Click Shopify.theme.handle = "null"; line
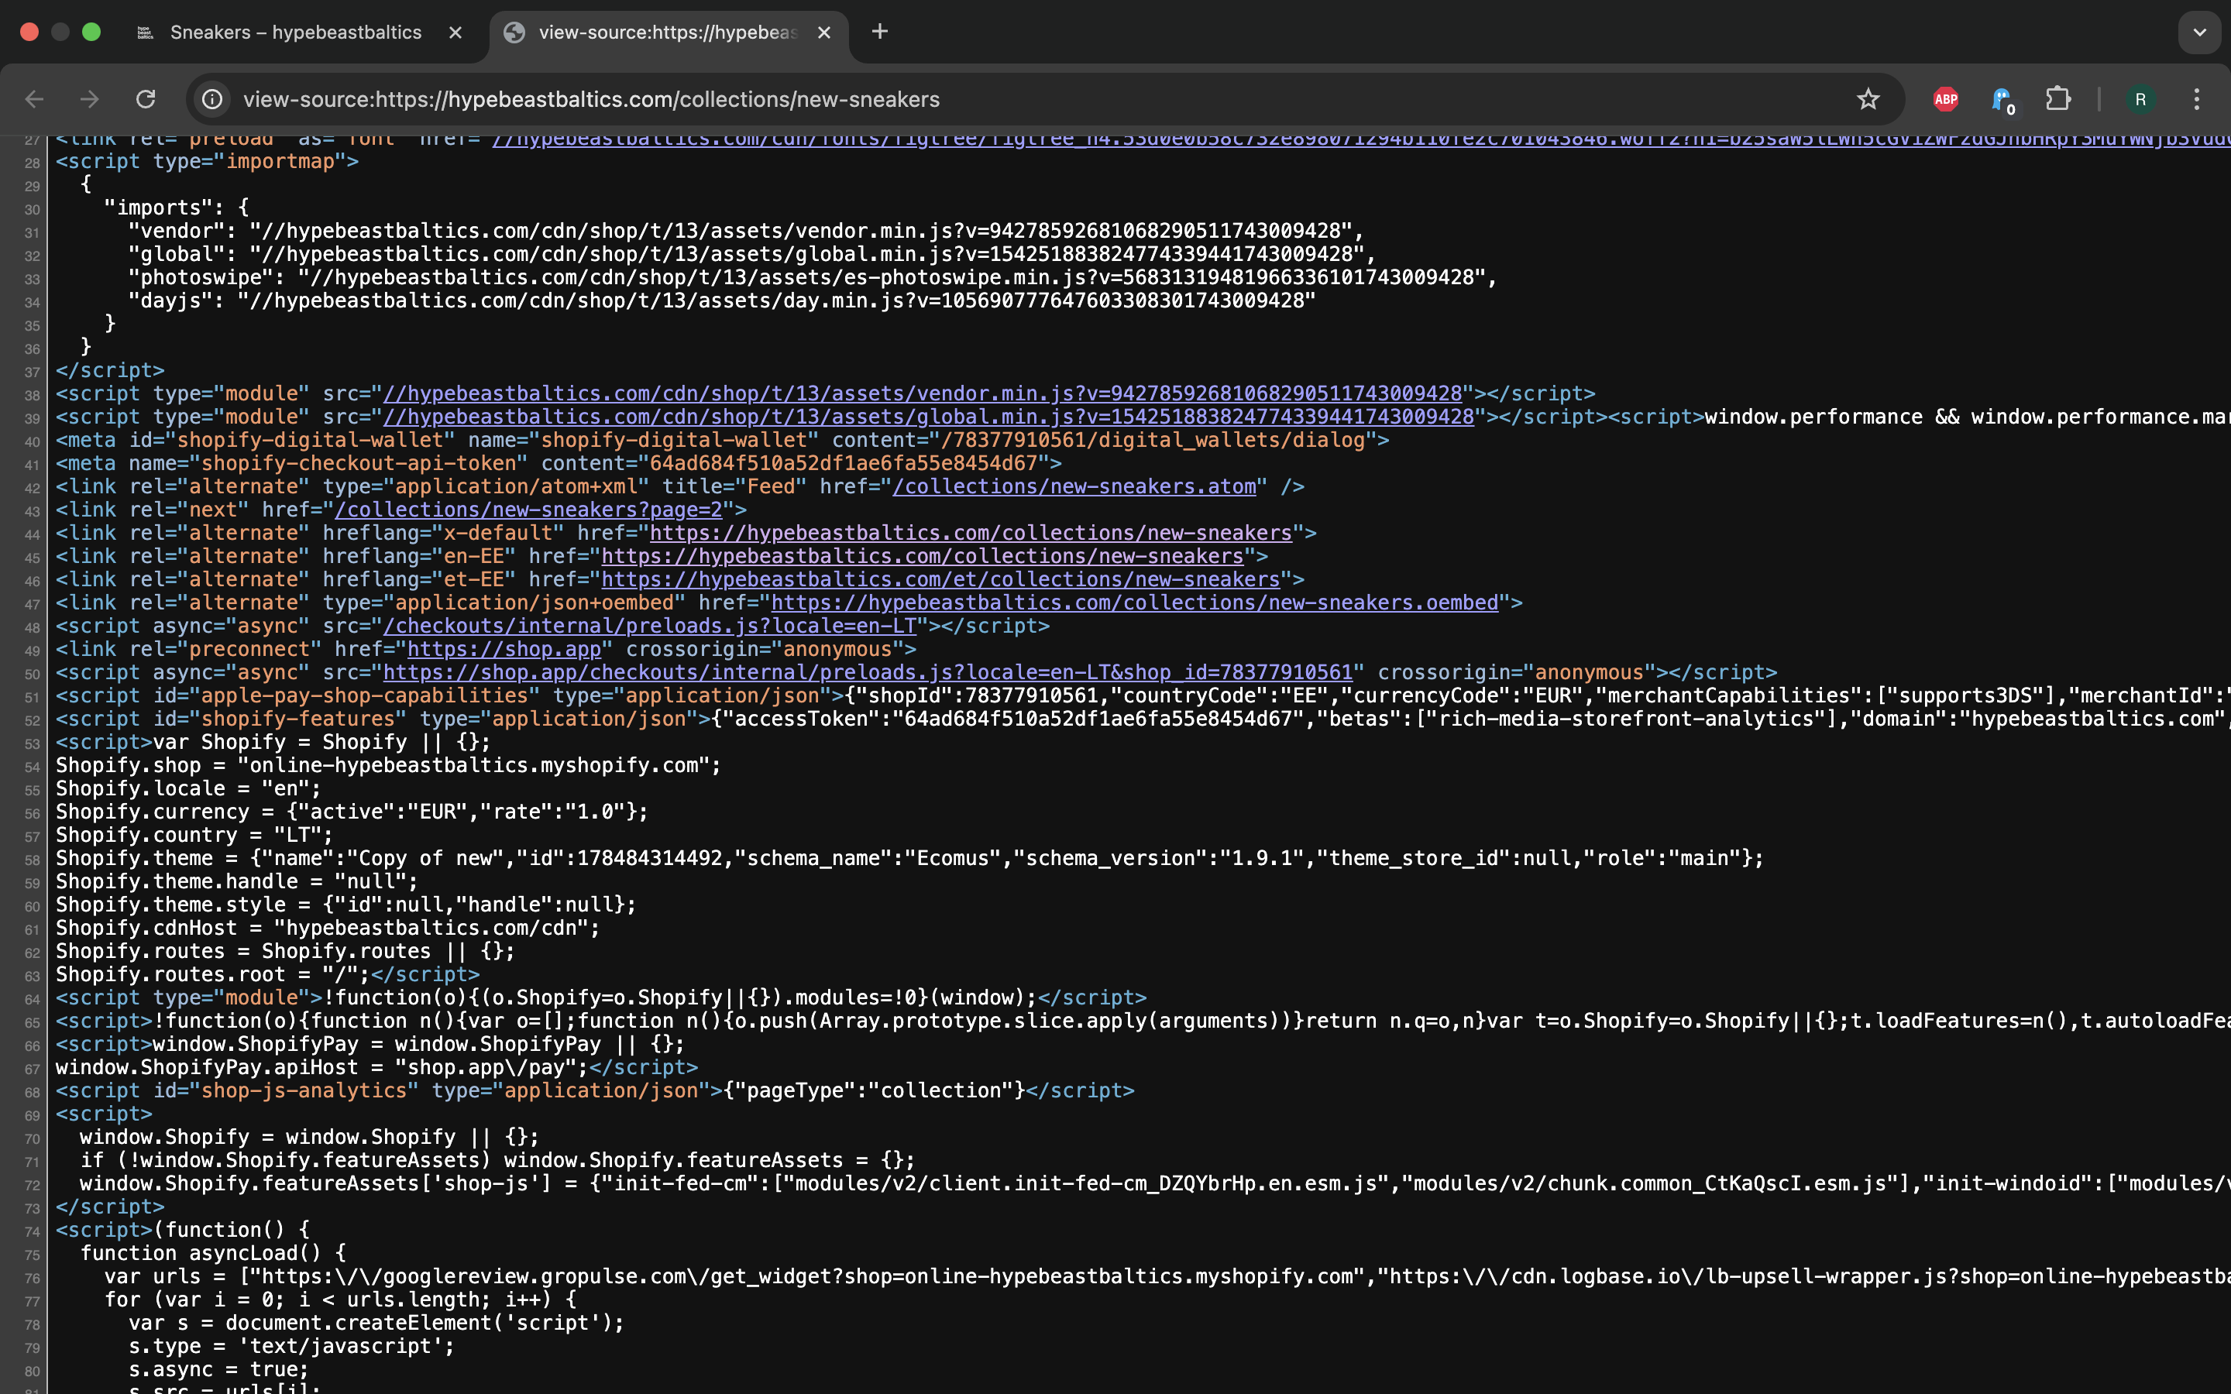 point(236,881)
